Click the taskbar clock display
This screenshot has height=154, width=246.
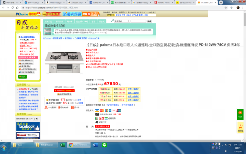click(x=238, y=148)
